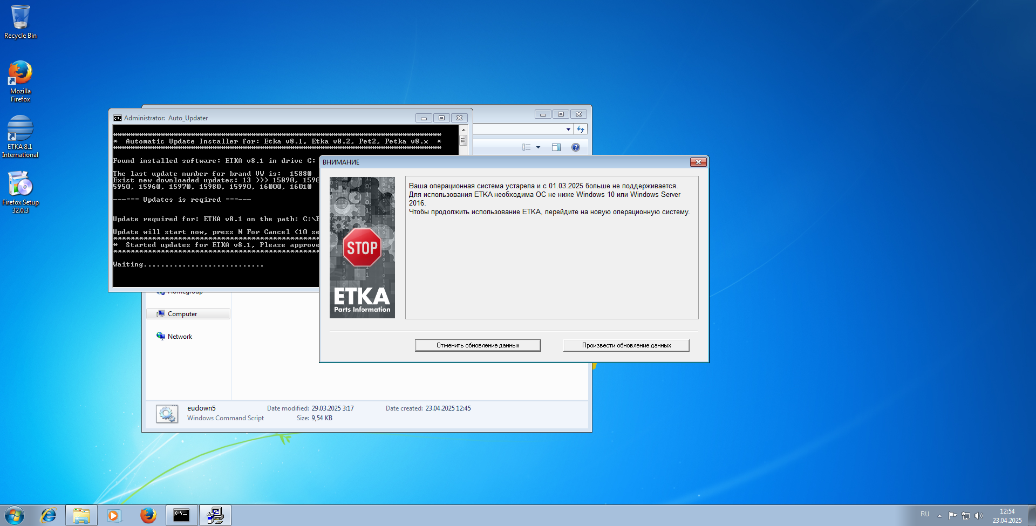This screenshot has height=526, width=1036.
Task: Click the Size value 9,54 KB
Action: click(322, 418)
